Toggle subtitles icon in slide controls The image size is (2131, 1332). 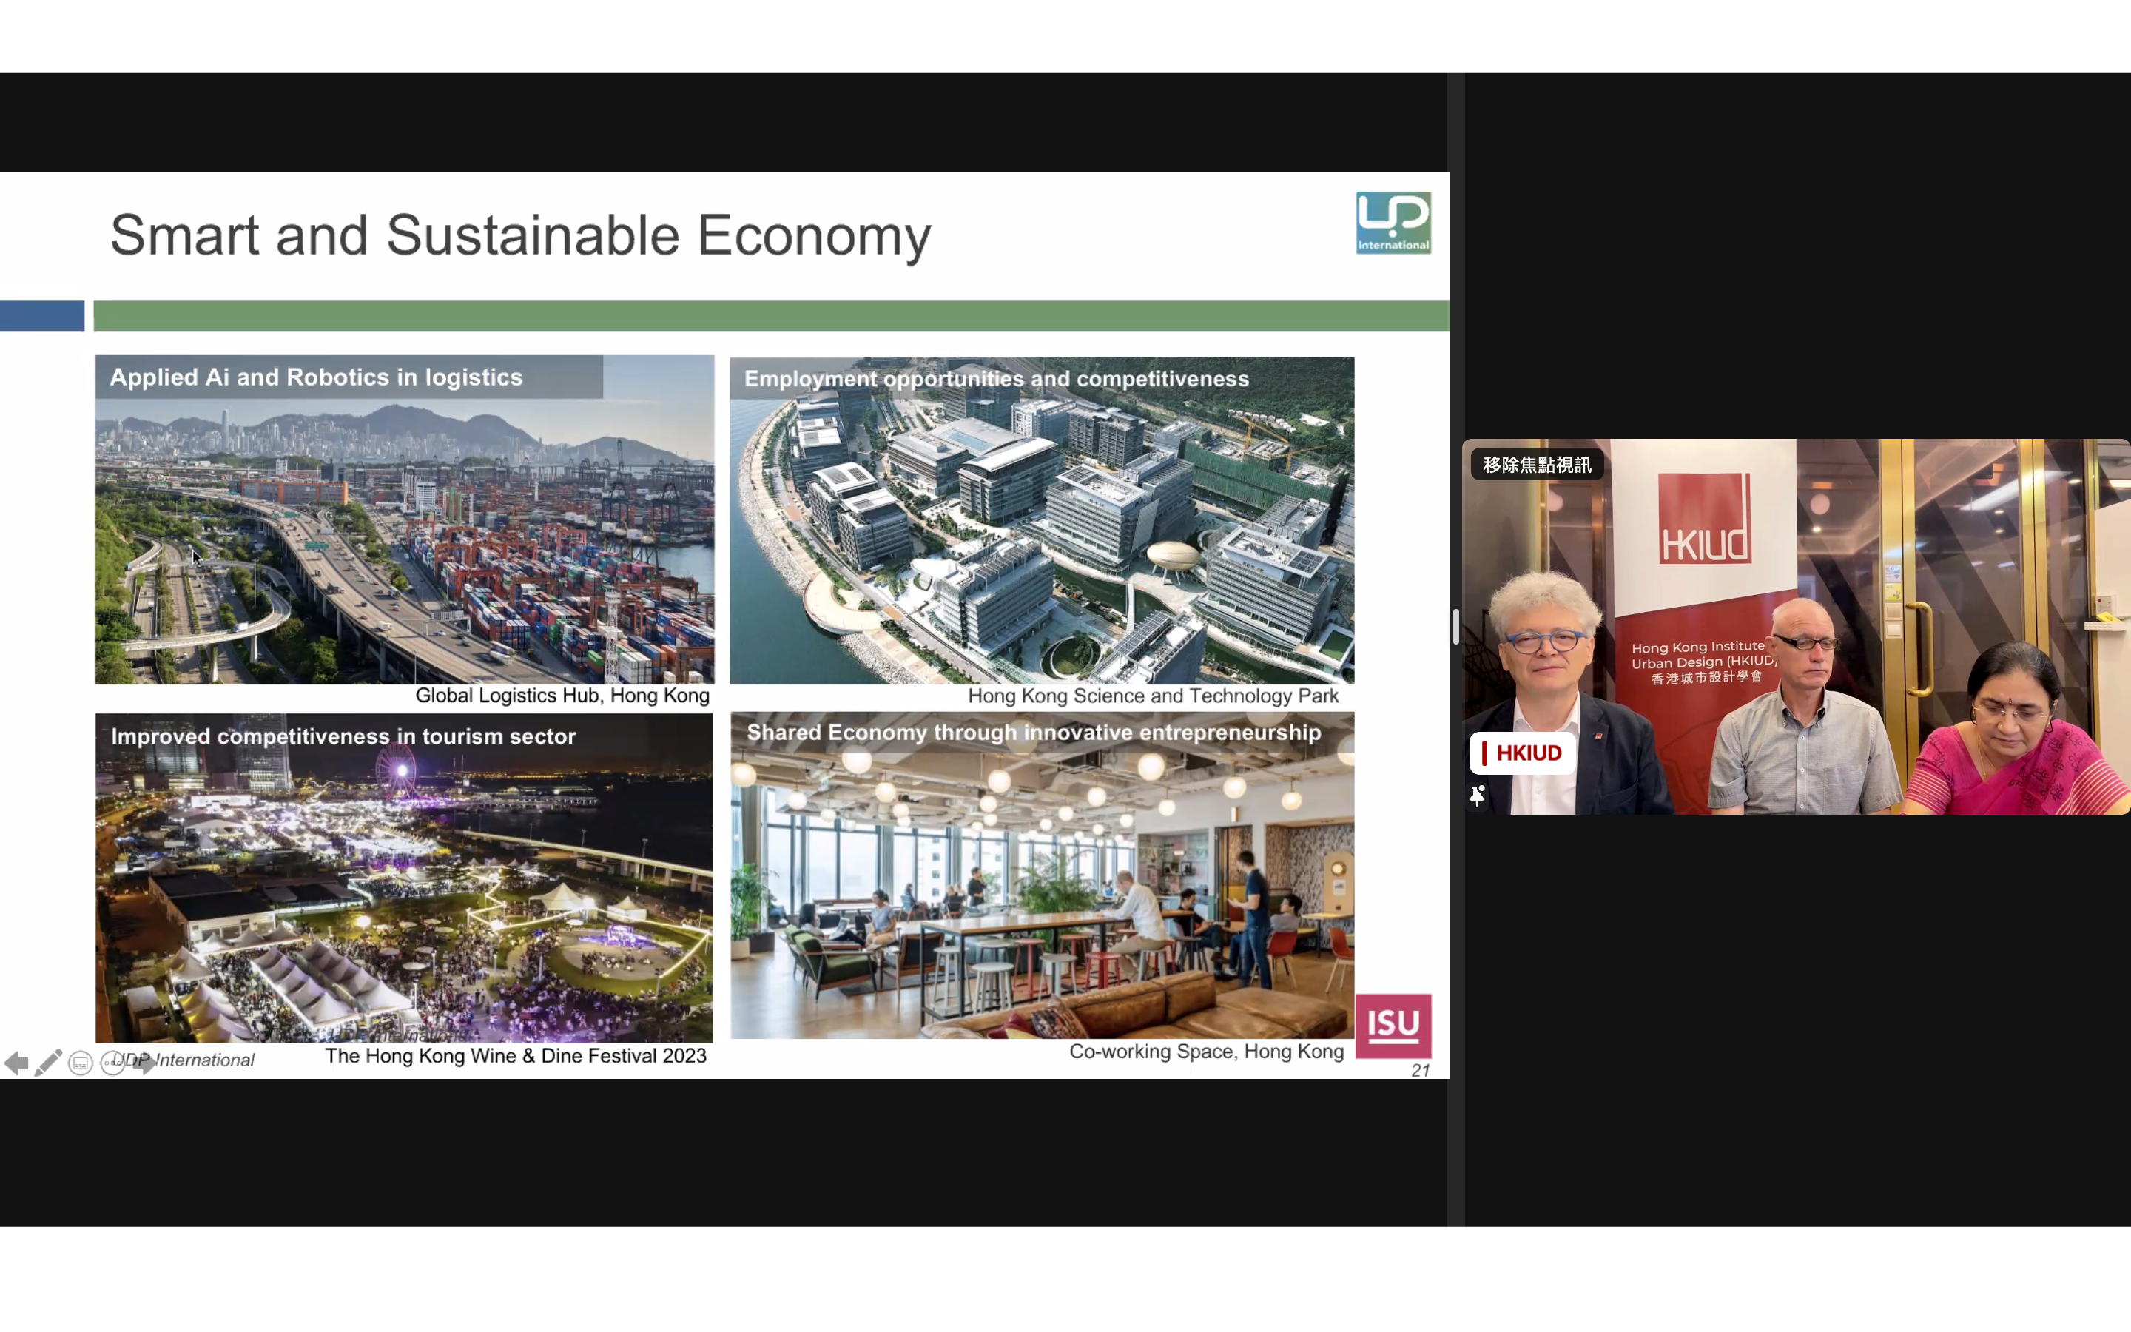tap(80, 1063)
